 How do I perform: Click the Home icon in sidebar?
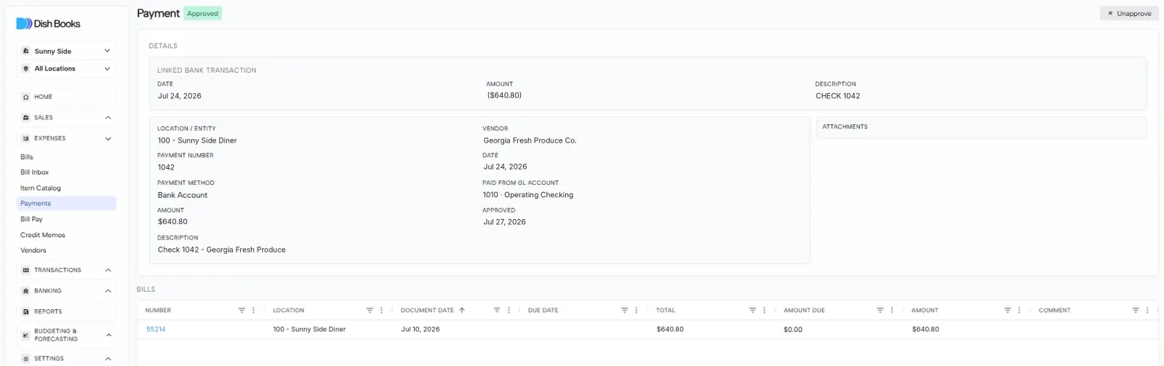pos(26,97)
